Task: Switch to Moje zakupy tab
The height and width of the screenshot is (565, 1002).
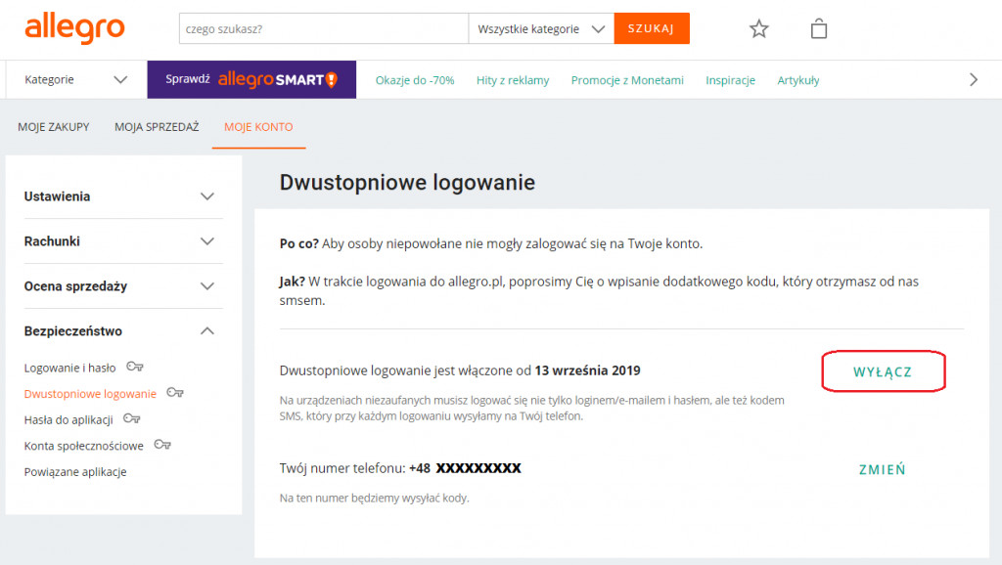Action: [x=54, y=127]
